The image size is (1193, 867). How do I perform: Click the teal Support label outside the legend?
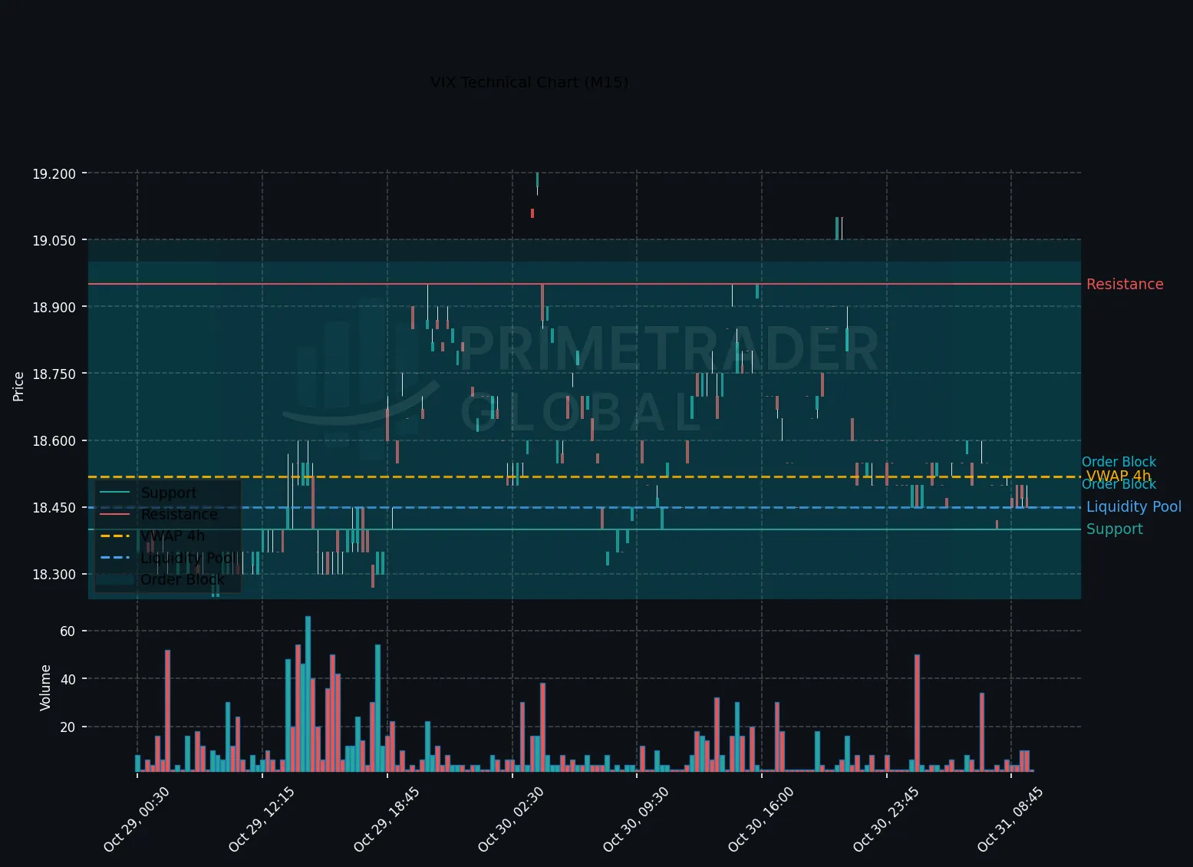coord(1115,529)
